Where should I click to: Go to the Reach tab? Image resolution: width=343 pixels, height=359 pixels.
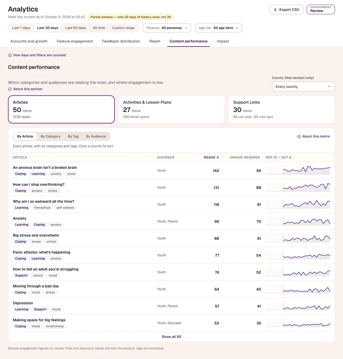pyautogui.click(x=155, y=41)
